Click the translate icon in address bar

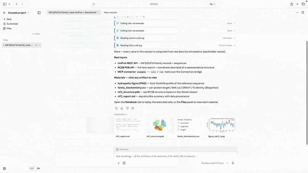[211, 4]
